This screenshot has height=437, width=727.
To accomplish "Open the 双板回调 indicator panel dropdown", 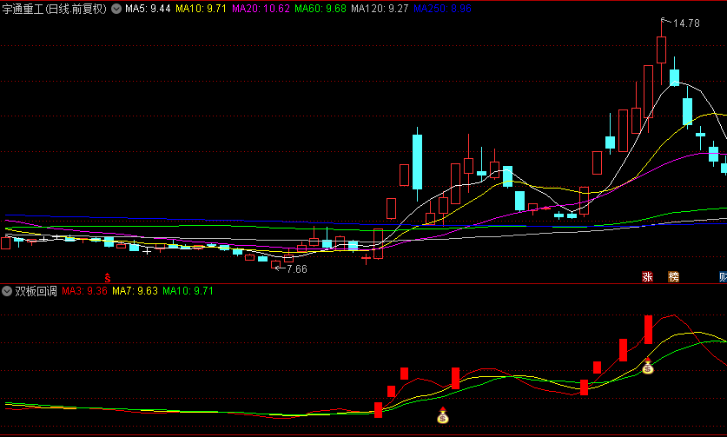I will pos(6,291).
